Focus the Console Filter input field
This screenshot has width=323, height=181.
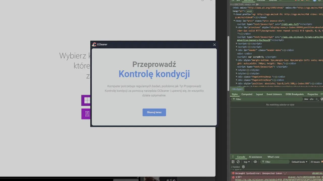point(275,162)
